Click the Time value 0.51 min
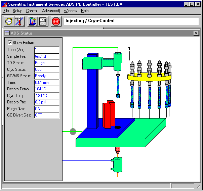This screenshot has height=191, width=203. tap(47, 83)
